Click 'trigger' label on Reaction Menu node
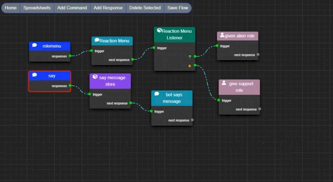333x182 pixels. pyautogui.click(x=99, y=51)
